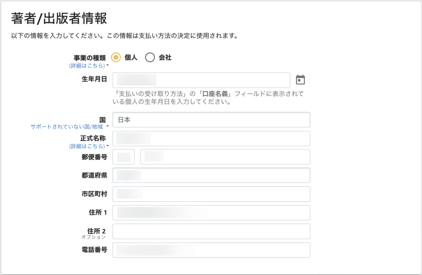Open 詳細はこちら link under 事業の種類

[x=87, y=66]
